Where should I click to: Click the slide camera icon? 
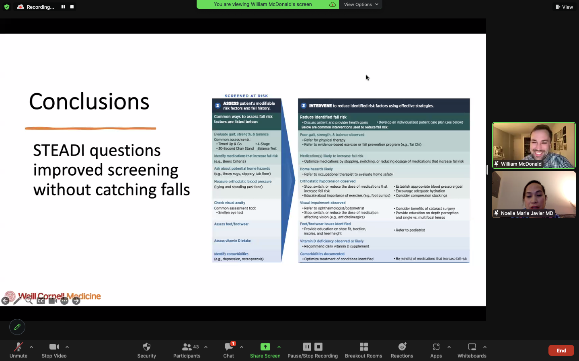coord(52,300)
